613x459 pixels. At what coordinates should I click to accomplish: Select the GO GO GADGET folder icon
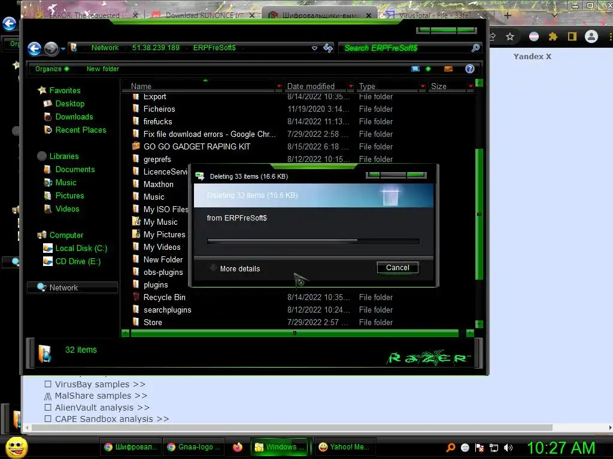coord(136,146)
